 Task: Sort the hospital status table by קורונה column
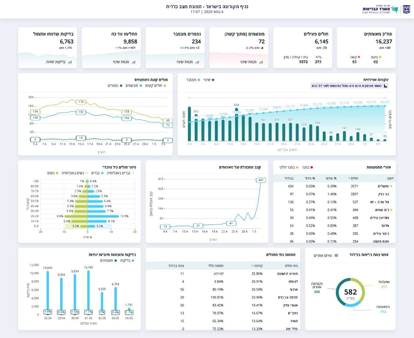click(x=257, y=266)
